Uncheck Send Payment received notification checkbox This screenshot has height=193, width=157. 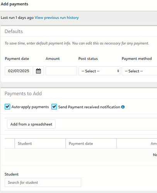click(54, 107)
